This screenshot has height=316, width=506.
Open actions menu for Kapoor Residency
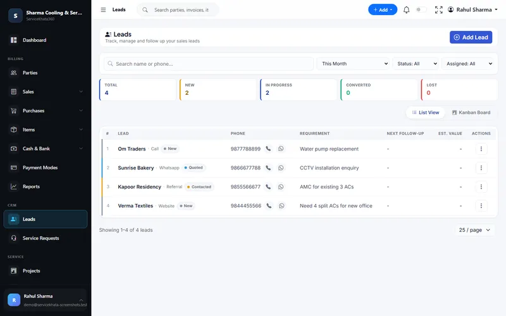coord(481,186)
